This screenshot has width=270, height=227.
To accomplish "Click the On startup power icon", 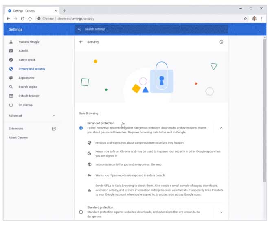I will [11, 105].
